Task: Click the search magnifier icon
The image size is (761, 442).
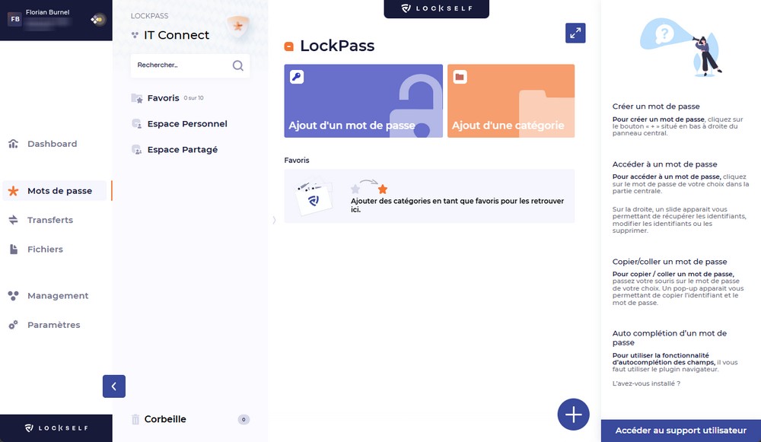Action: 238,66
